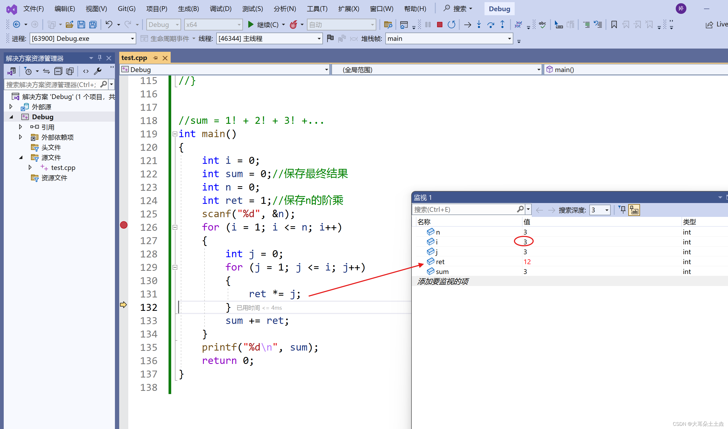Collapse the outer for loop fold at line 126
This screenshot has width=728, height=429.
click(x=175, y=227)
